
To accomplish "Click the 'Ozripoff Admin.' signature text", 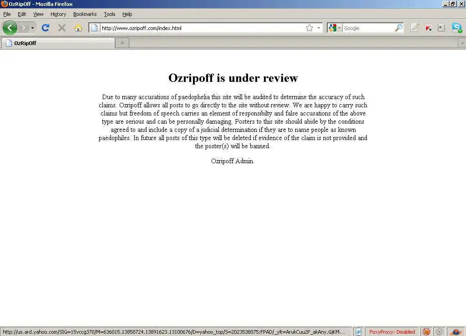I will point(233,161).
